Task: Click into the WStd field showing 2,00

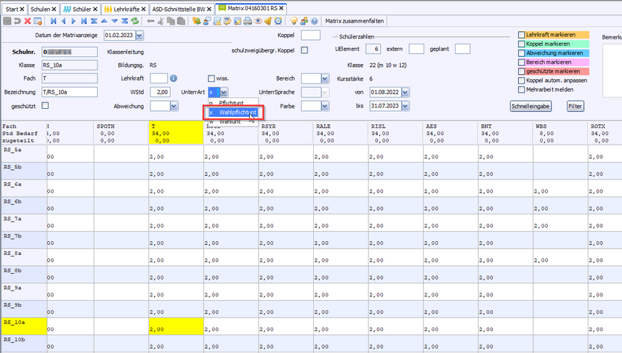Action: click(160, 92)
